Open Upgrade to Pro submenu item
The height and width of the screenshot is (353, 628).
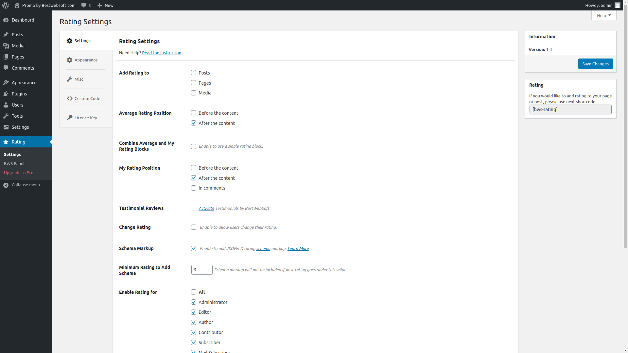pyautogui.click(x=19, y=173)
